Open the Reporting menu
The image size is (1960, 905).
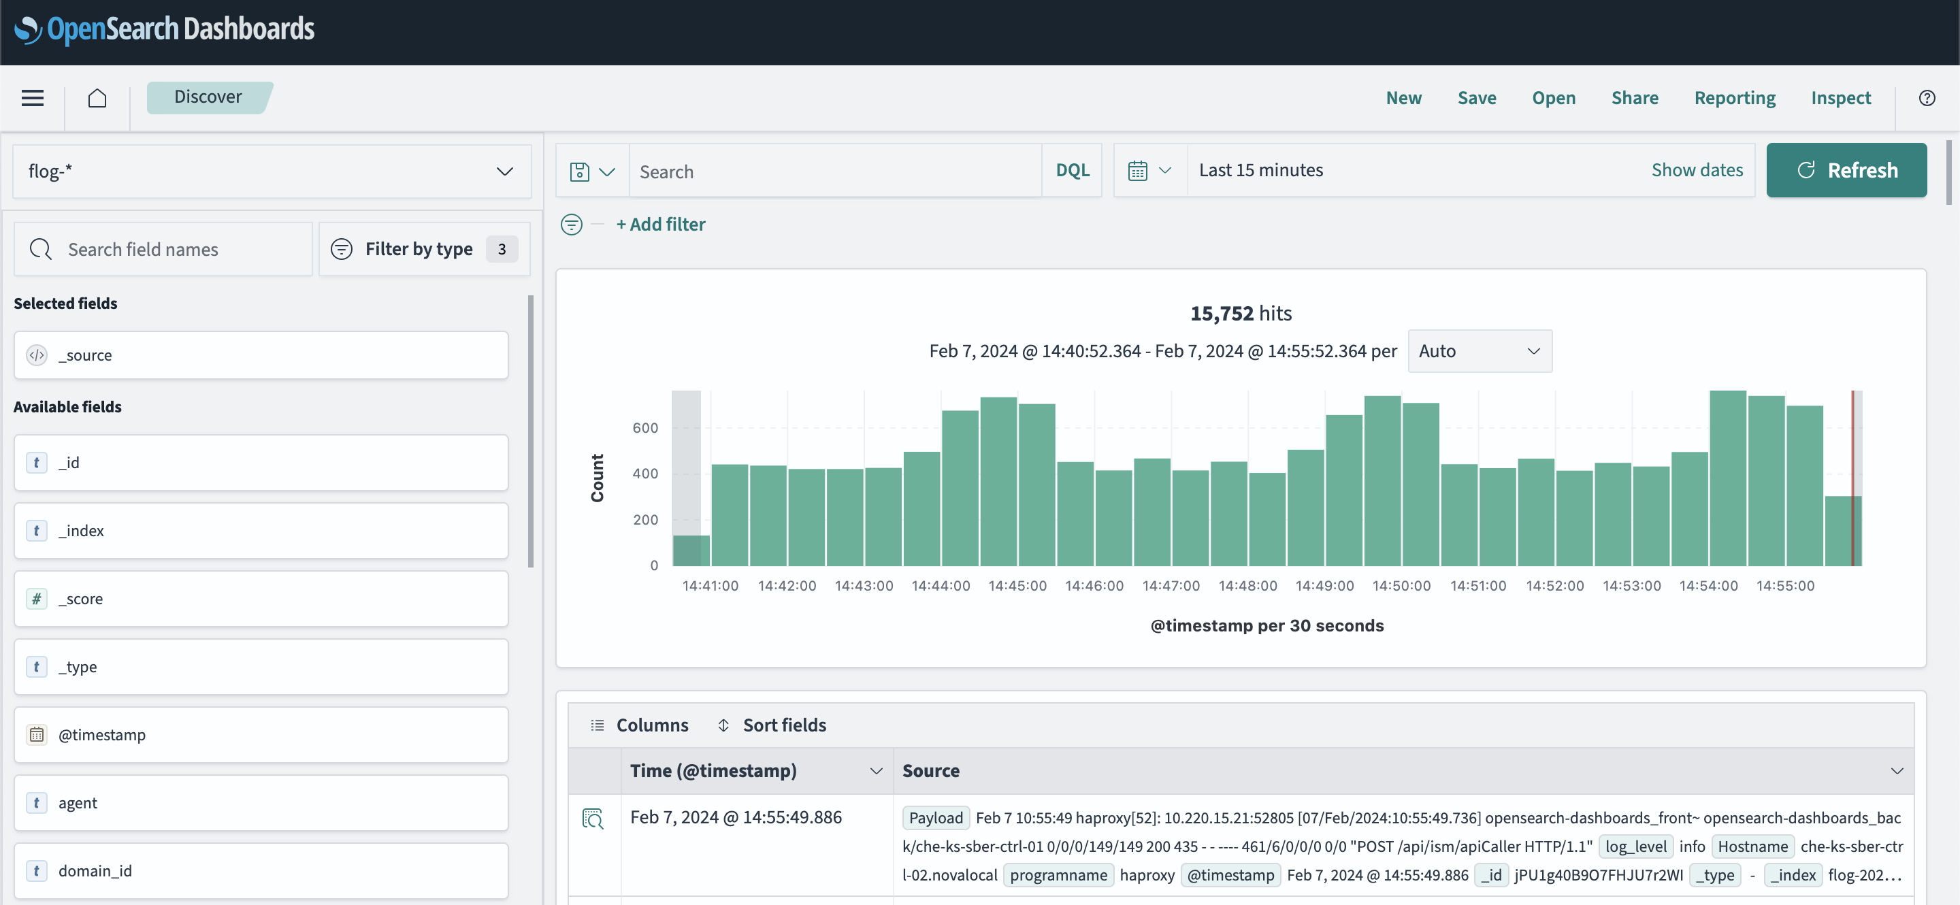[x=1734, y=97]
